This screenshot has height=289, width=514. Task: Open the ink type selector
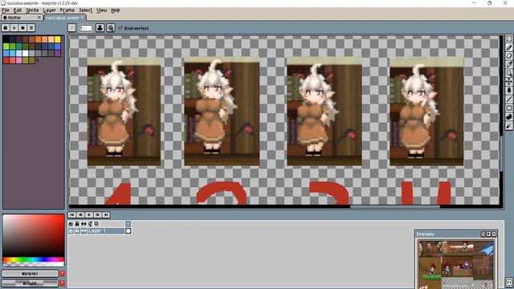[100, 28]
